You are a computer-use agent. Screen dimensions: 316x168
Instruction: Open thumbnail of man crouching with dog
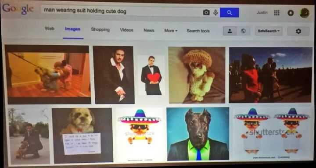coord(29,136)
